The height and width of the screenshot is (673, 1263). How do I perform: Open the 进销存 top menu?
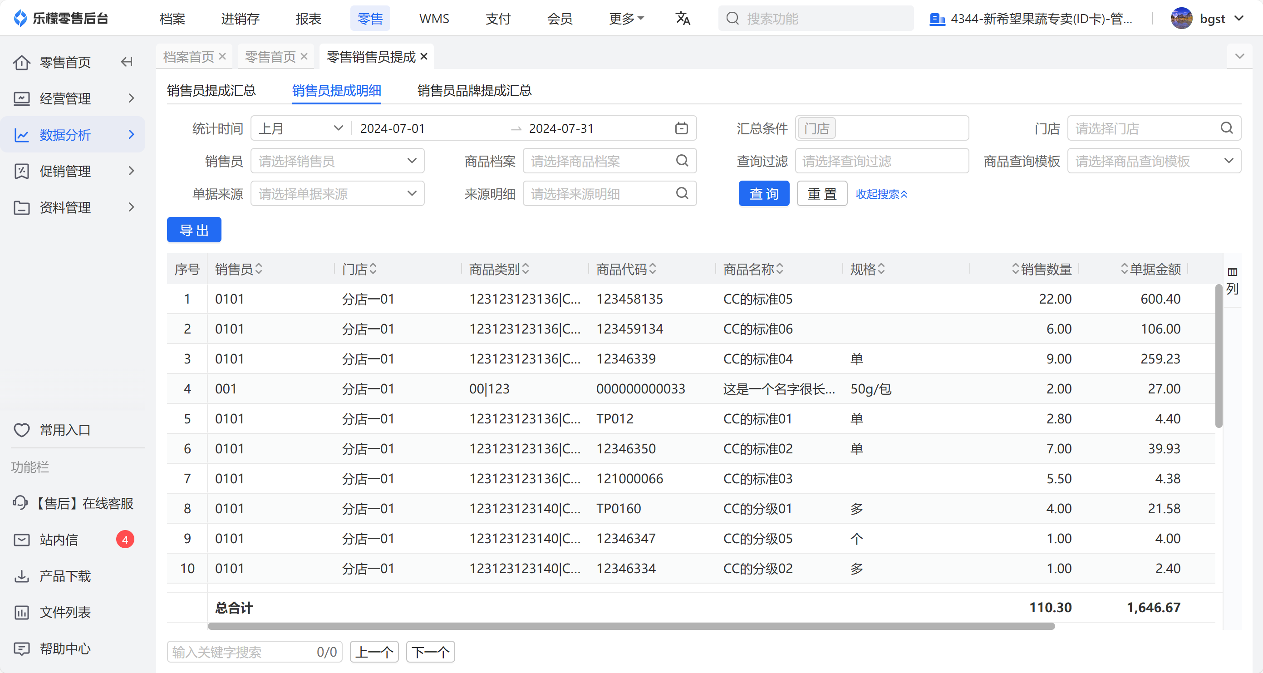(x=240, y=19)
